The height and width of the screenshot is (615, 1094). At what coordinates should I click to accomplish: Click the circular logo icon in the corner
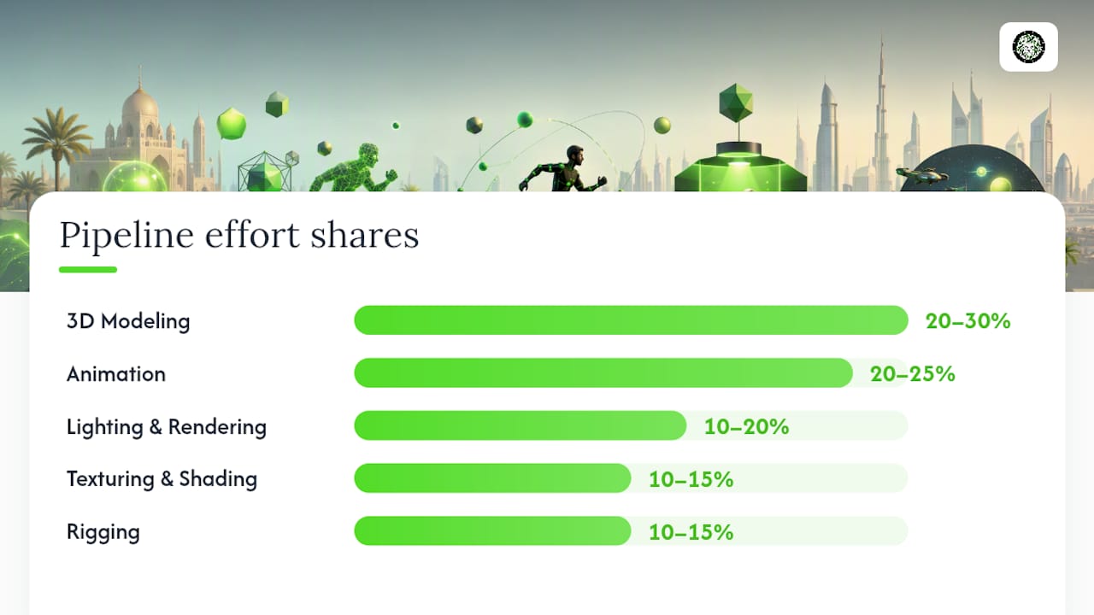point(1028,47)
